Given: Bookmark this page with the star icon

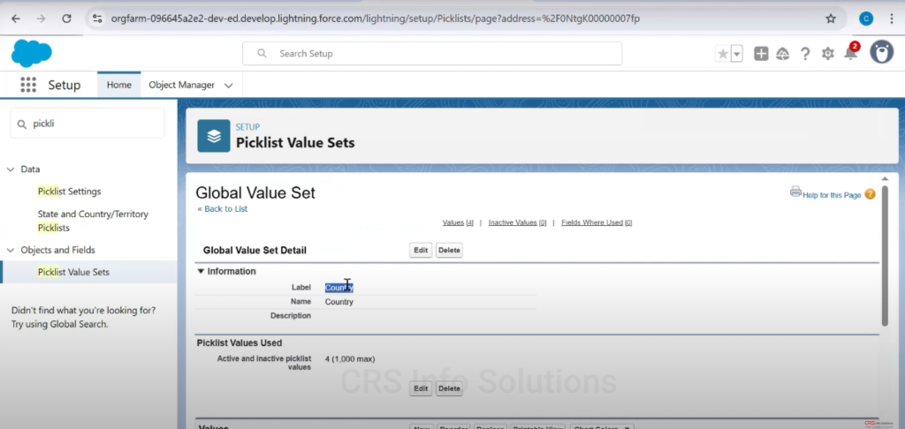Looking at the screenshot, I should tap(831, 19).
